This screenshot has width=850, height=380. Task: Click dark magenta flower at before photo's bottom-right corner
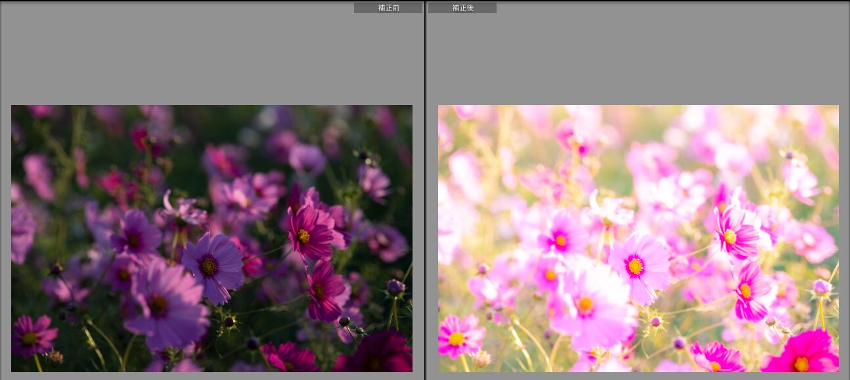pyautogui.click(x=378, y=354)
